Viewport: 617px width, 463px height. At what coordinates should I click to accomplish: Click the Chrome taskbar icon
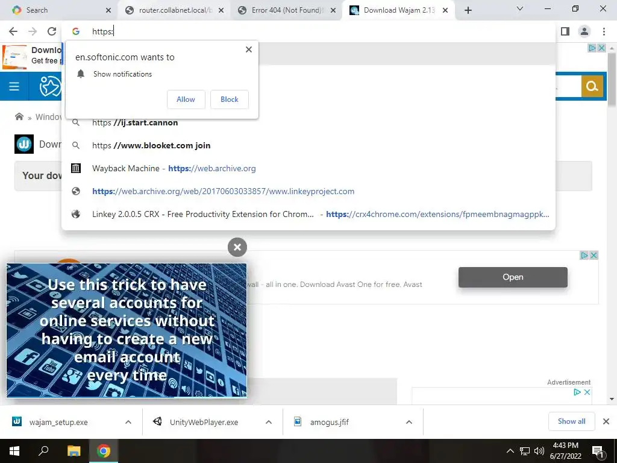point(104,451)
